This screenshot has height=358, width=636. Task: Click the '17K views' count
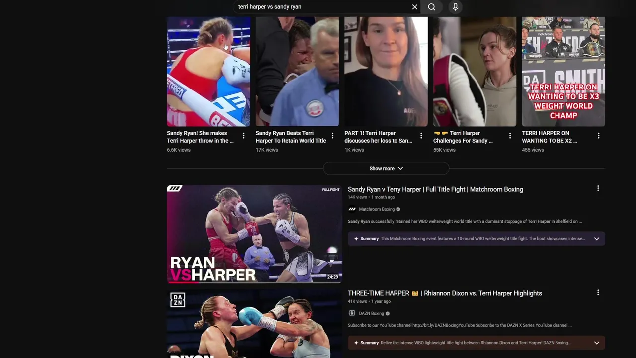click(267, 150)
